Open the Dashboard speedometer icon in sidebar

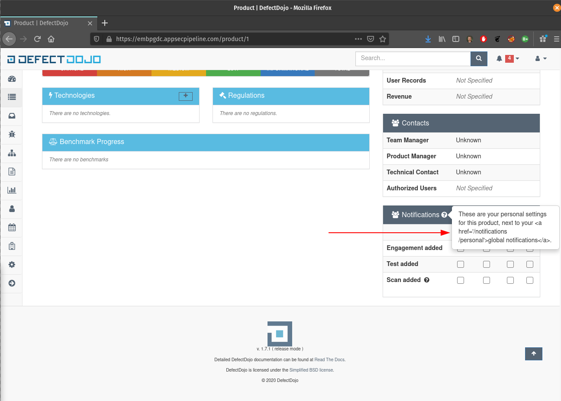(11, 79)
